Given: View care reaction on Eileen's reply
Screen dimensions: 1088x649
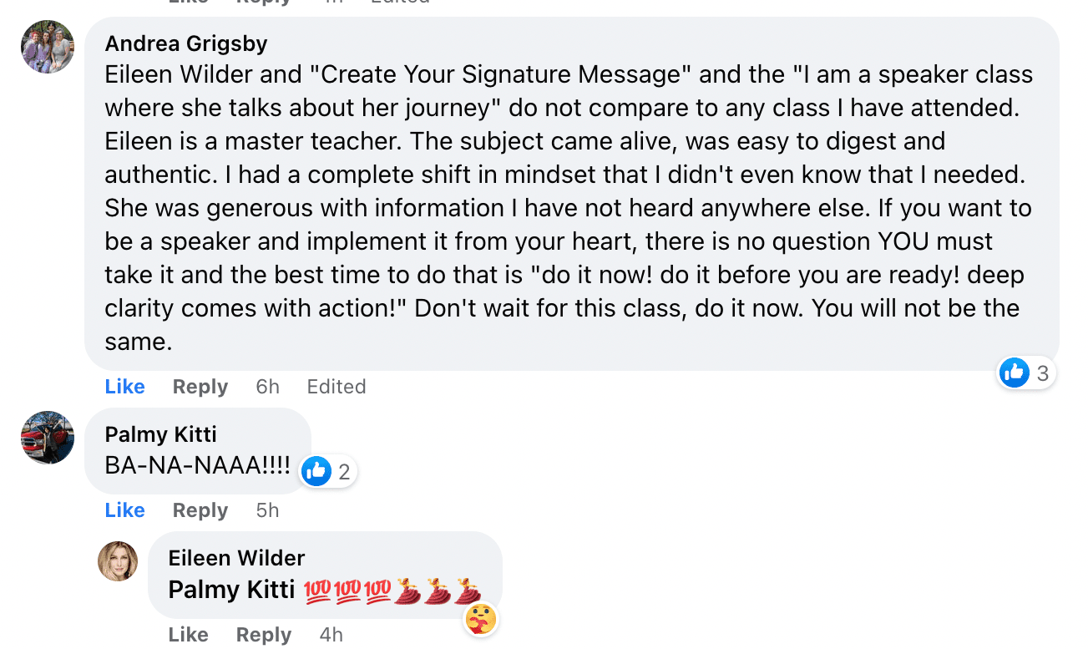Looking at the screenshot, I should pyautogui.click(x=481, y=619).
